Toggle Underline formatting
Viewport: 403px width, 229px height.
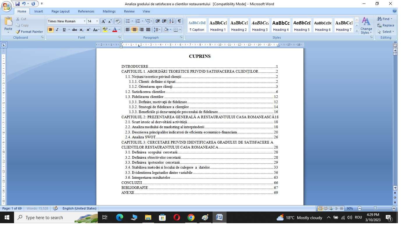point(64,30)
